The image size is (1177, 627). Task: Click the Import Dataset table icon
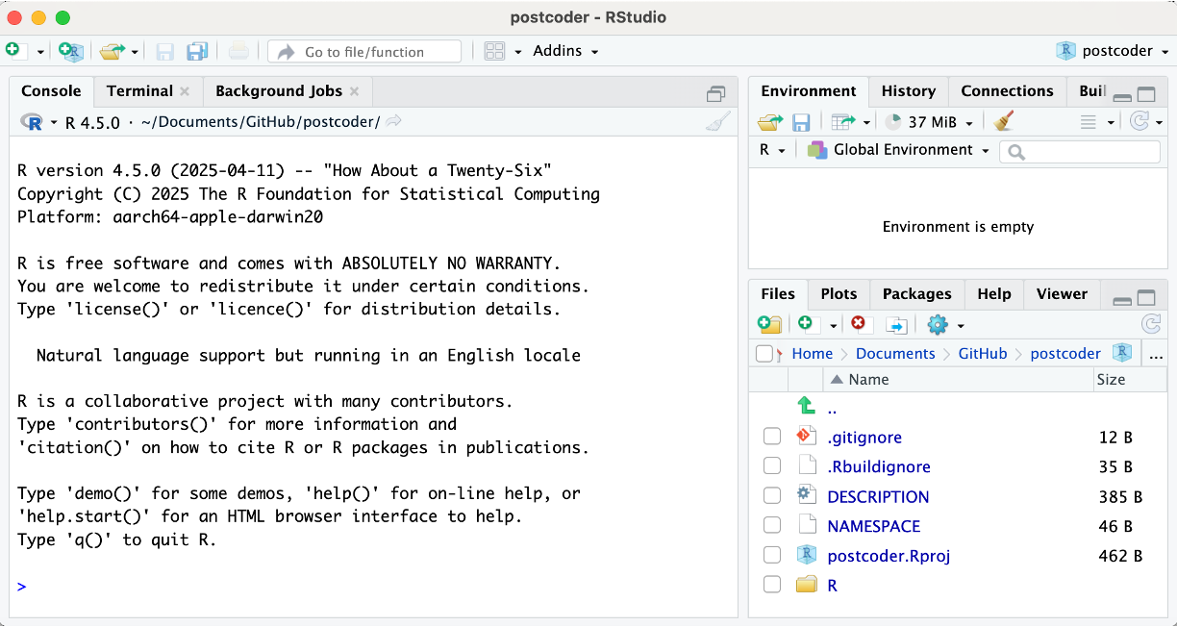[843, 122]
